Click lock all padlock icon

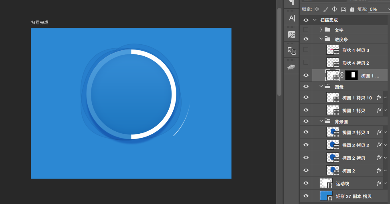click(x=352, y=9)
